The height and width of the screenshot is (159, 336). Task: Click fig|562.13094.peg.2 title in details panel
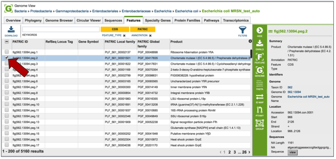[291, 31]
